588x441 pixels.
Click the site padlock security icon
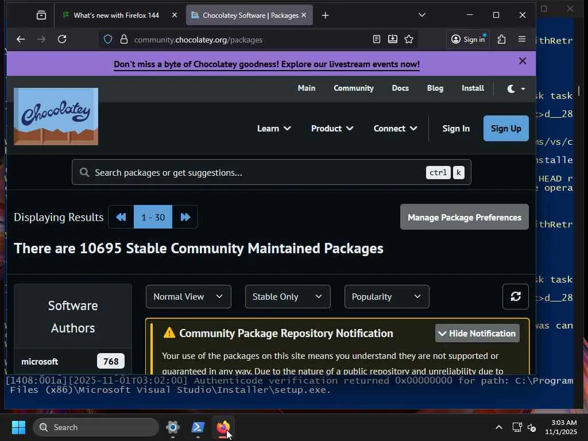coord(124,40)
